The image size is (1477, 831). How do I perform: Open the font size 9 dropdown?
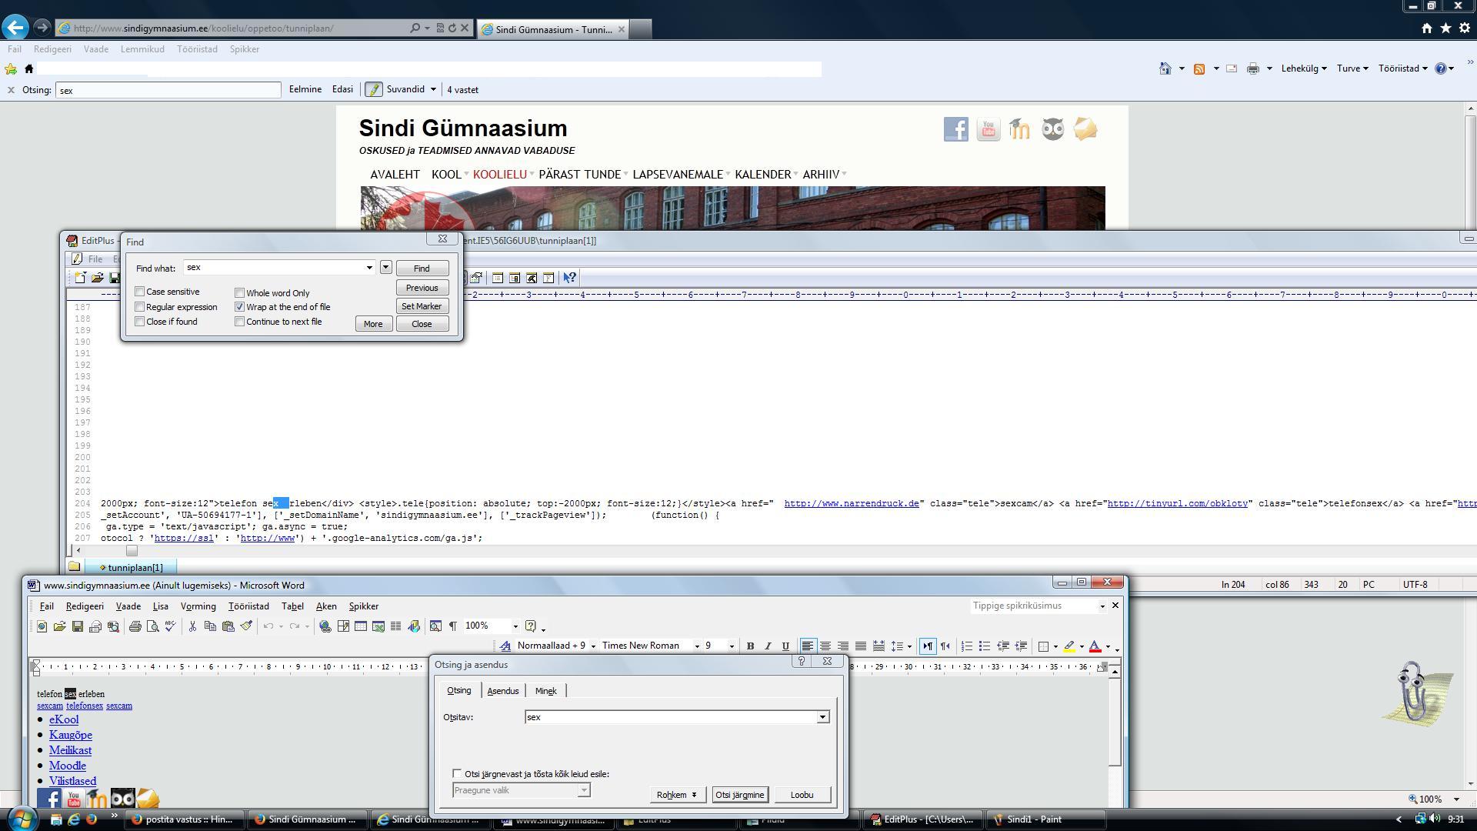click(731, 646)
